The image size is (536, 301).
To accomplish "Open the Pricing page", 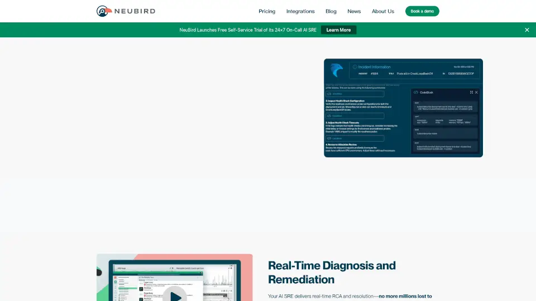I will coord(267,11).
